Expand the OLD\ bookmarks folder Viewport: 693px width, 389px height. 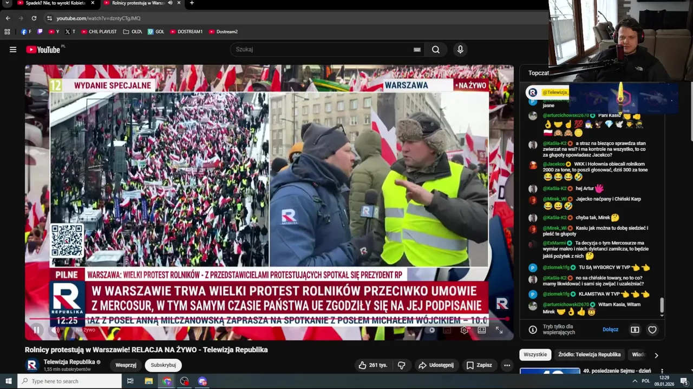coord(133,32)
